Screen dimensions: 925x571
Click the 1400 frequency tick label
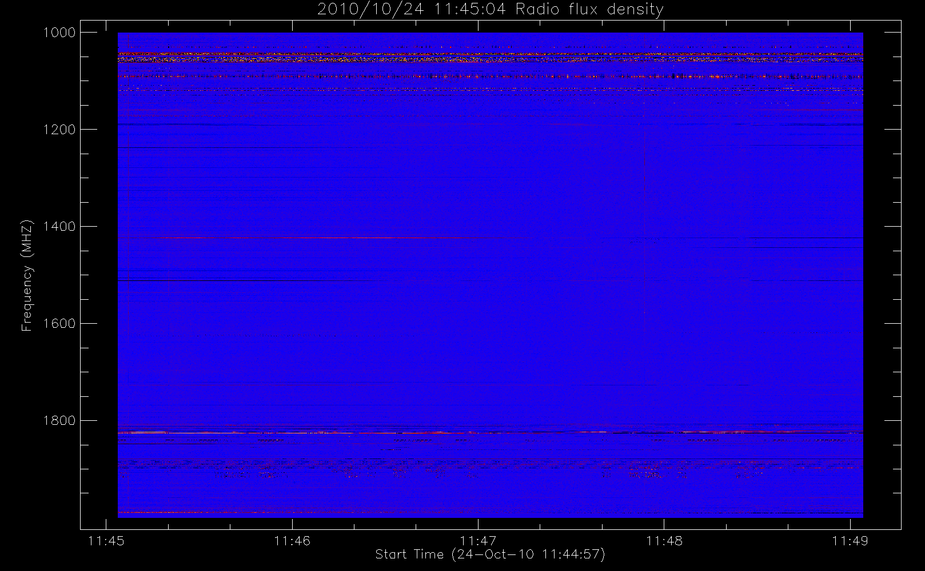pyautogui.click(x=60, y=227)
